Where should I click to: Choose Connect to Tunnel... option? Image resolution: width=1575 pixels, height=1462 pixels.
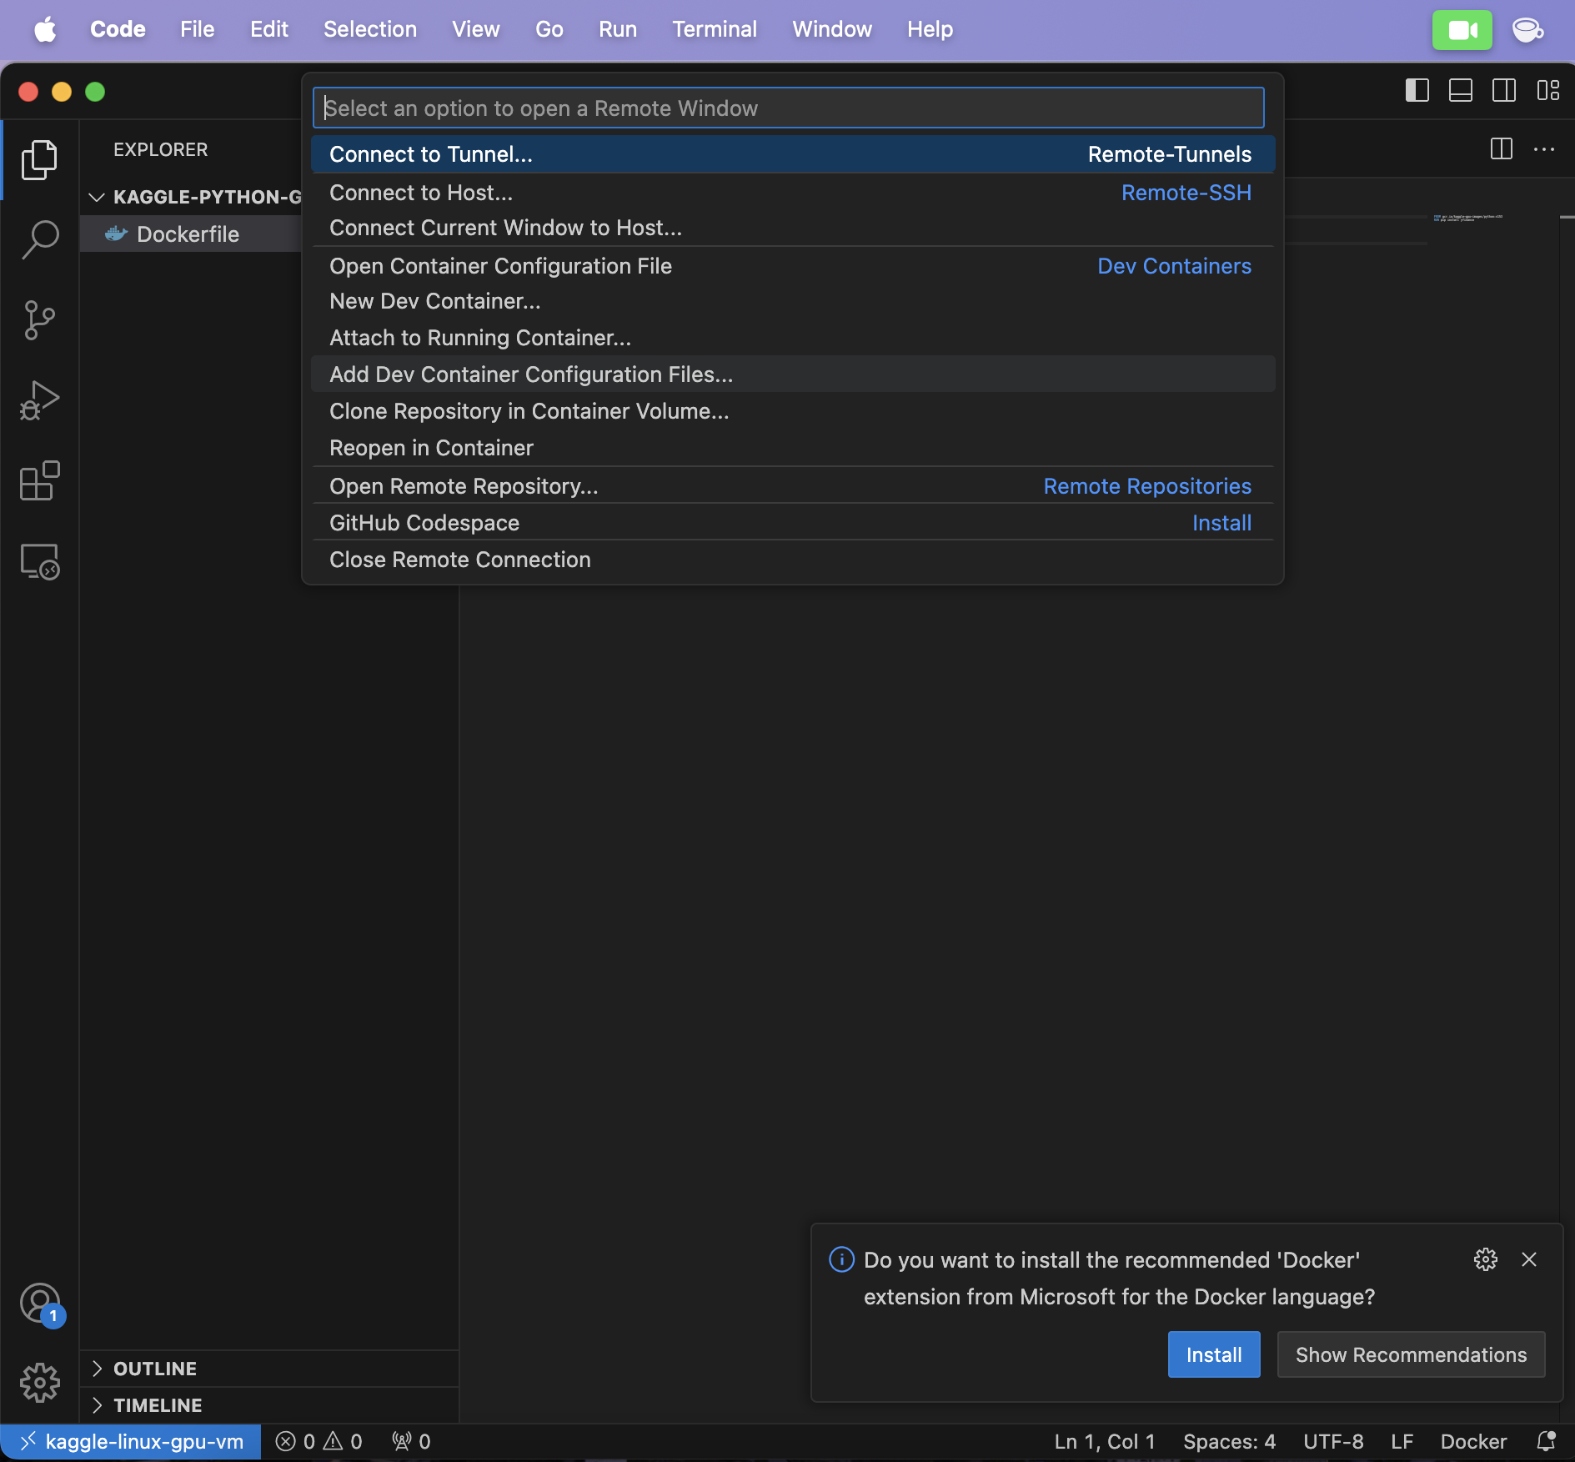[x=792, y=154]
